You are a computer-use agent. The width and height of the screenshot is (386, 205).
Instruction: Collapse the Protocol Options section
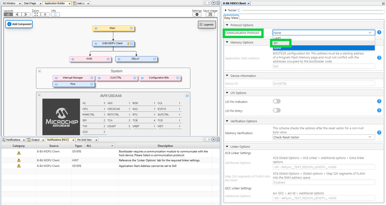coord(227,25)
